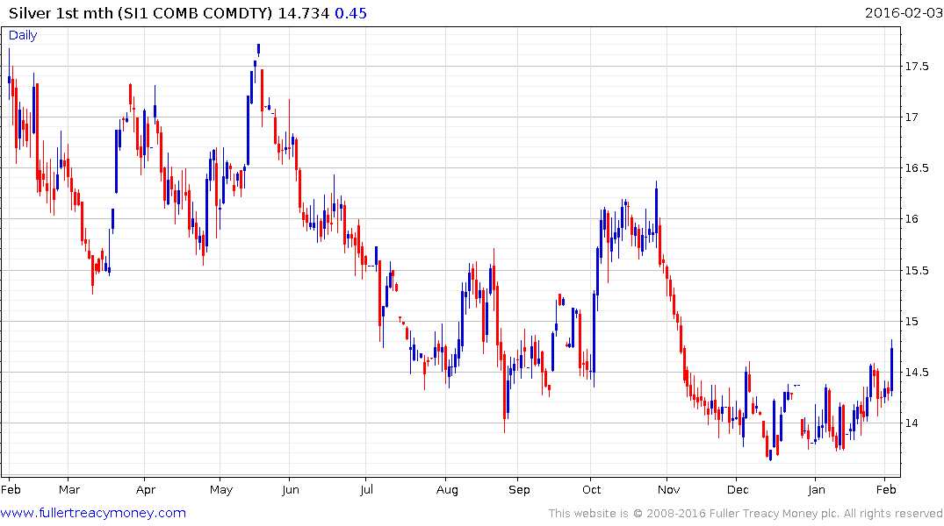Click the 15.5 price axis label
Screen dimensions: 944x526
pyautogui.click(x=917, y=270)
